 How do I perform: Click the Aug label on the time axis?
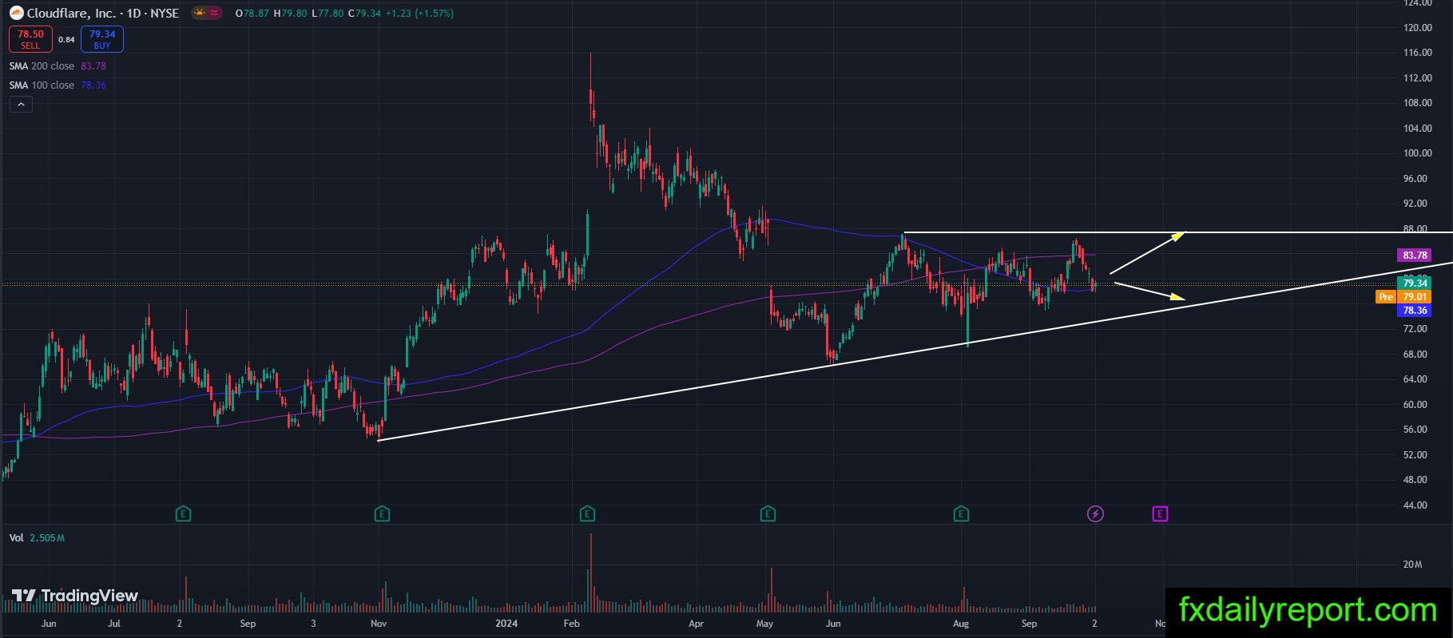[962, 623]
